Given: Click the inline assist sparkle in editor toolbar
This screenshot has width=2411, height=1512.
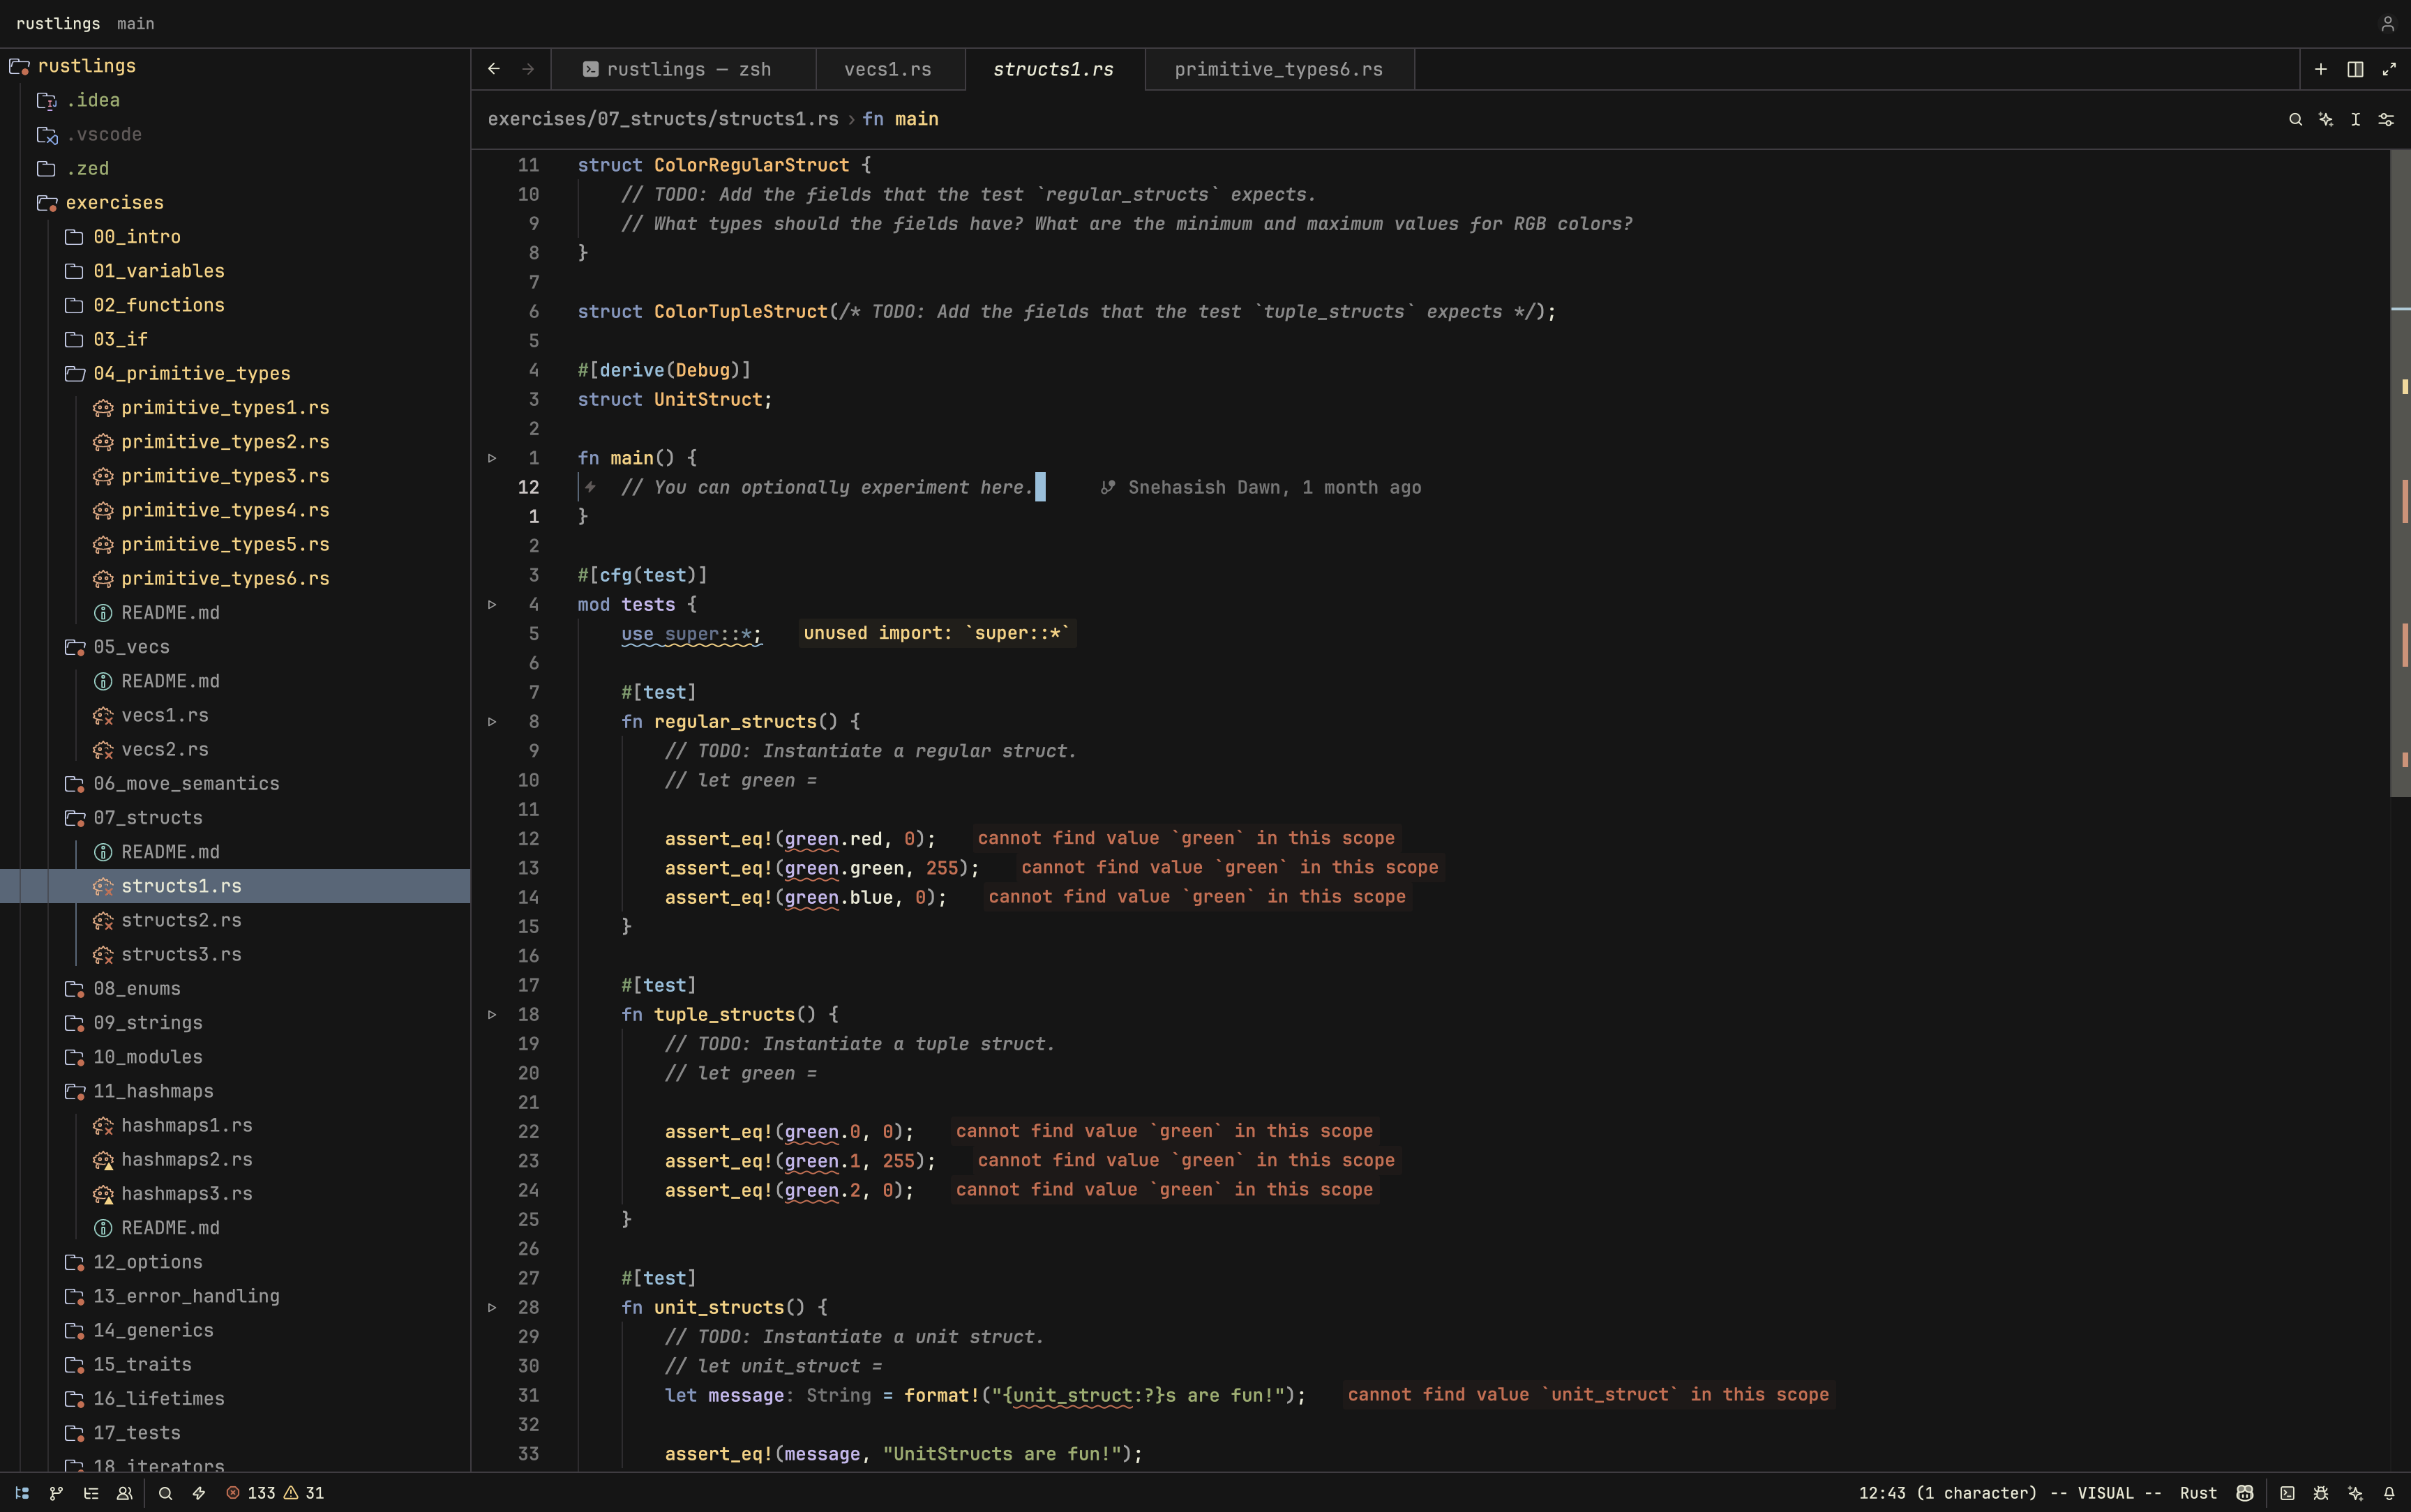Looking at the screenshot, I should [x=2326, y=119].
